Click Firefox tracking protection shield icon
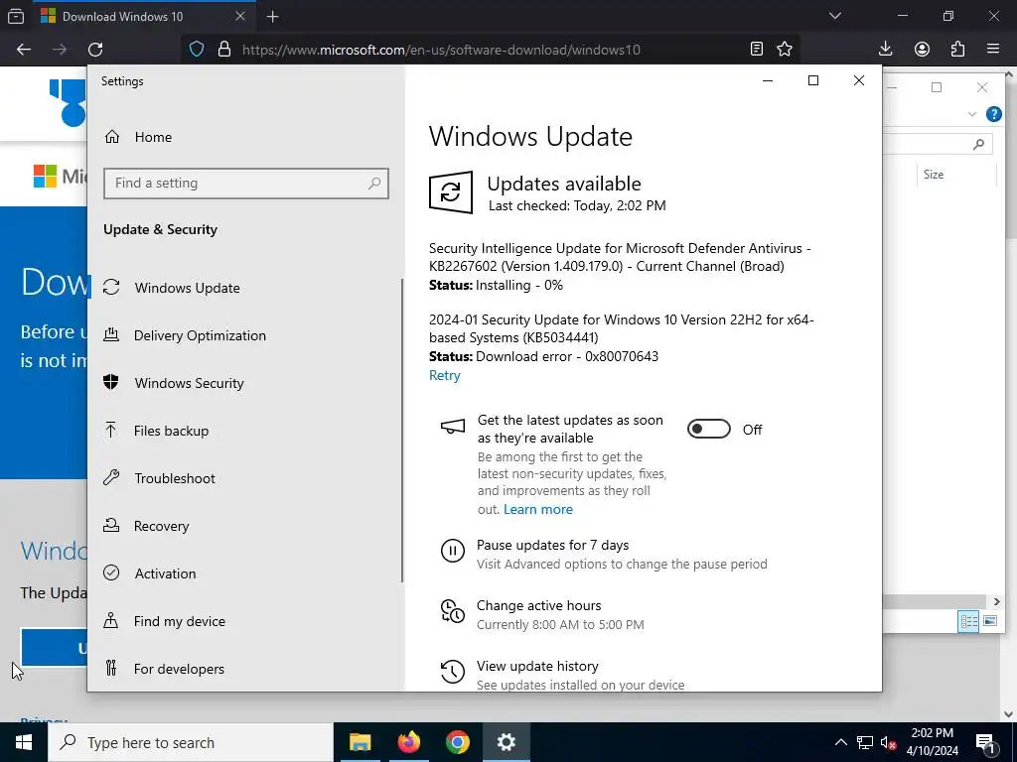 197,50
